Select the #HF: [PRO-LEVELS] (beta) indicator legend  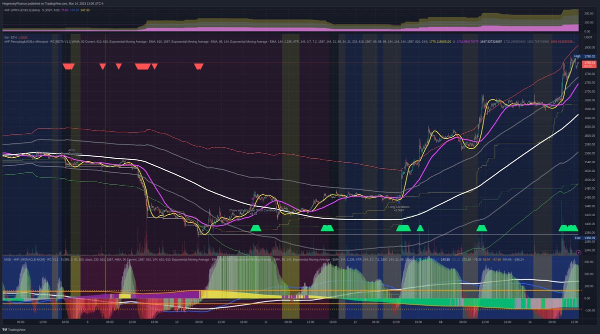pos(31,9)
